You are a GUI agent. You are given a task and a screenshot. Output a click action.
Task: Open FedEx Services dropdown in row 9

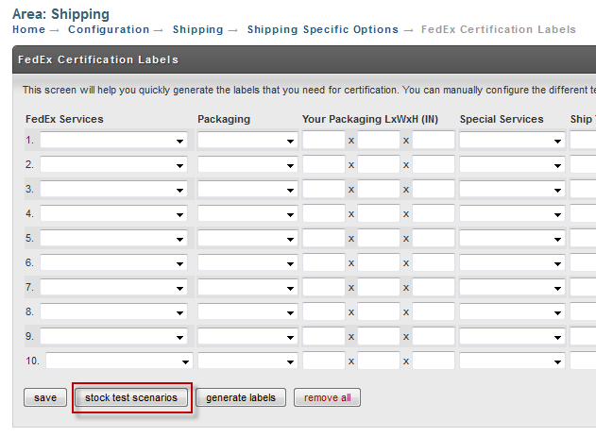pos(113,336)
